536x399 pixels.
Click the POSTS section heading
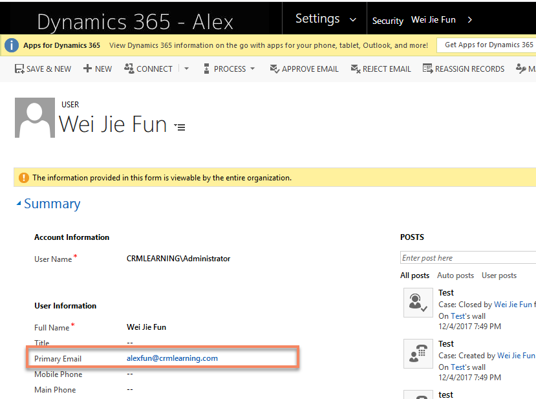pos(412,237)
